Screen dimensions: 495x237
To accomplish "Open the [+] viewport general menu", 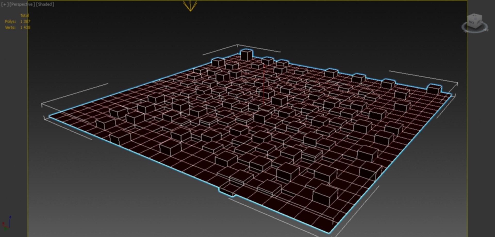I will 5,4.
